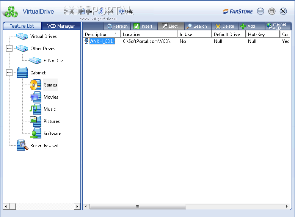This screenshot has height=217, width=295.
Task: Collapse the Cabinet tree node
Action: click(x=9, y=73)
